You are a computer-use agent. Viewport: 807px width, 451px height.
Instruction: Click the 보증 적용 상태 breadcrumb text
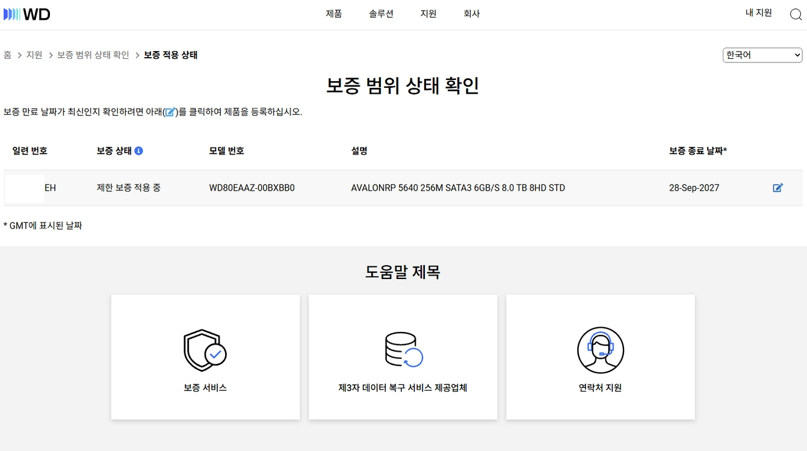pos(171,55)
